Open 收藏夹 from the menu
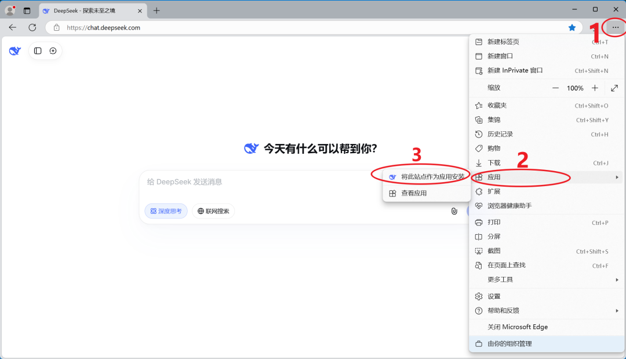This screenshot has width=626, height=359. (x=546, y=105)
